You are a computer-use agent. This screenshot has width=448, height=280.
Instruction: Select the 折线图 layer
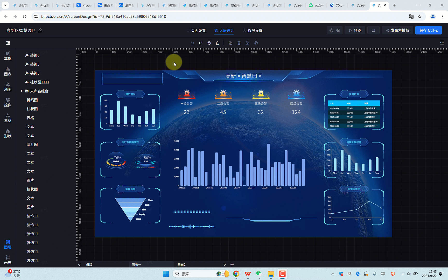pos(32,100)
